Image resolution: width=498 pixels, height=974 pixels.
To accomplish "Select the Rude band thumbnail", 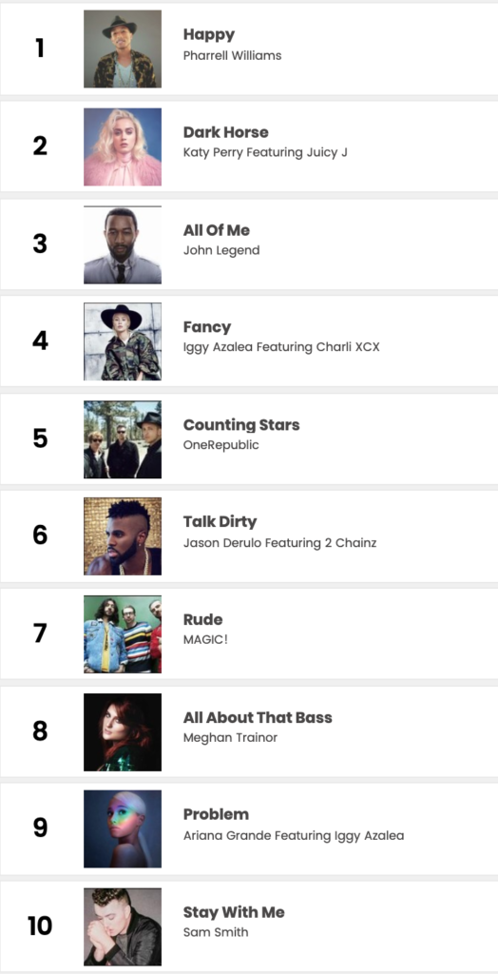I will (123, 633).
